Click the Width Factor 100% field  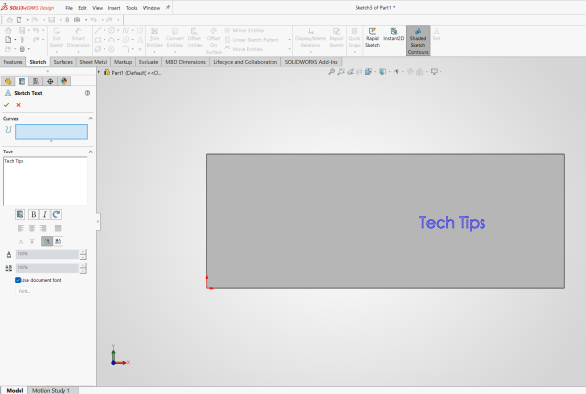coord(47,254)
